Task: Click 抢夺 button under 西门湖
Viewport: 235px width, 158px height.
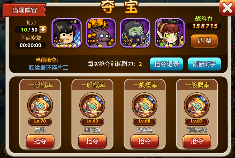Action: coord(92,141)
